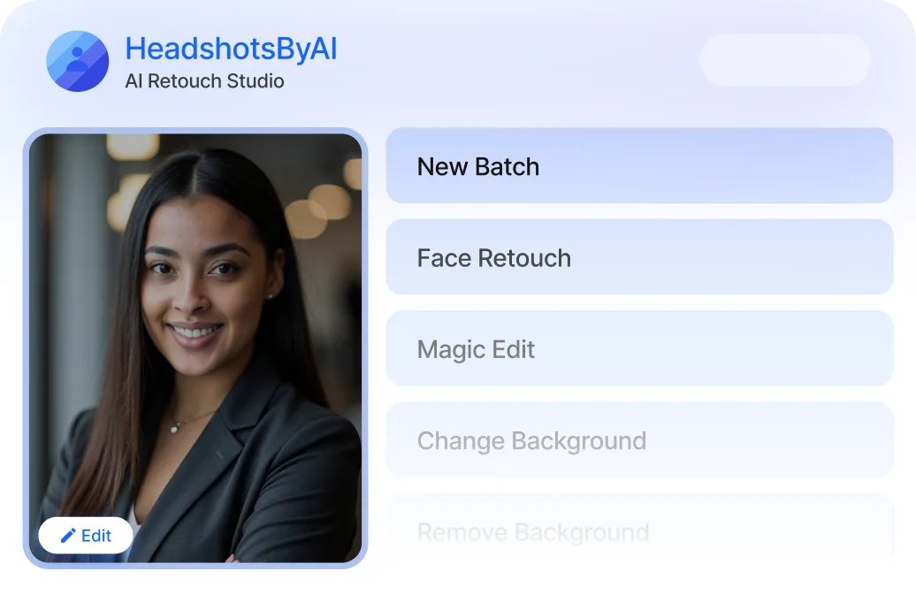The image size is (916, 594).
Task: Click the Magic Edit label
Action: point(476,348)
